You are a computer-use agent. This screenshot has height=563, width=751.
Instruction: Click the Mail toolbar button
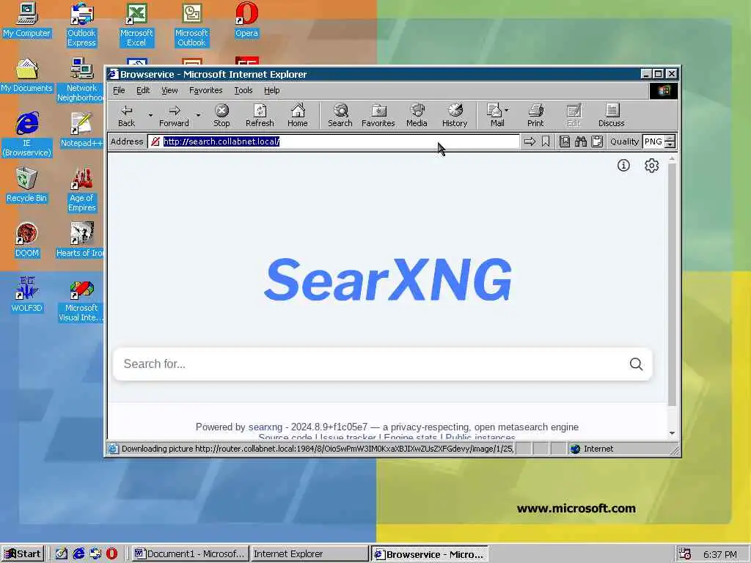coord(494,115)
